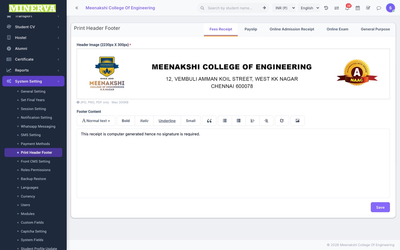Expand the Reports menu chevron
The width and height of the screenshot is (400, 250).
click(58, 70)
